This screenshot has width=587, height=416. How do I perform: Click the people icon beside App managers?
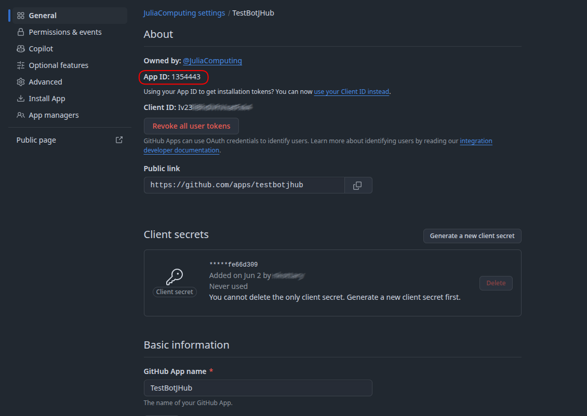[21, 115]
